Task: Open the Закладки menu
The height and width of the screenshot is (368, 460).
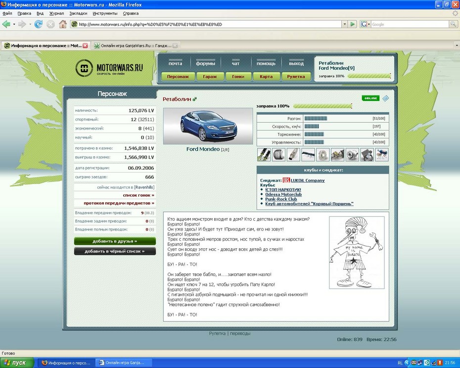Action: point(78,13)
